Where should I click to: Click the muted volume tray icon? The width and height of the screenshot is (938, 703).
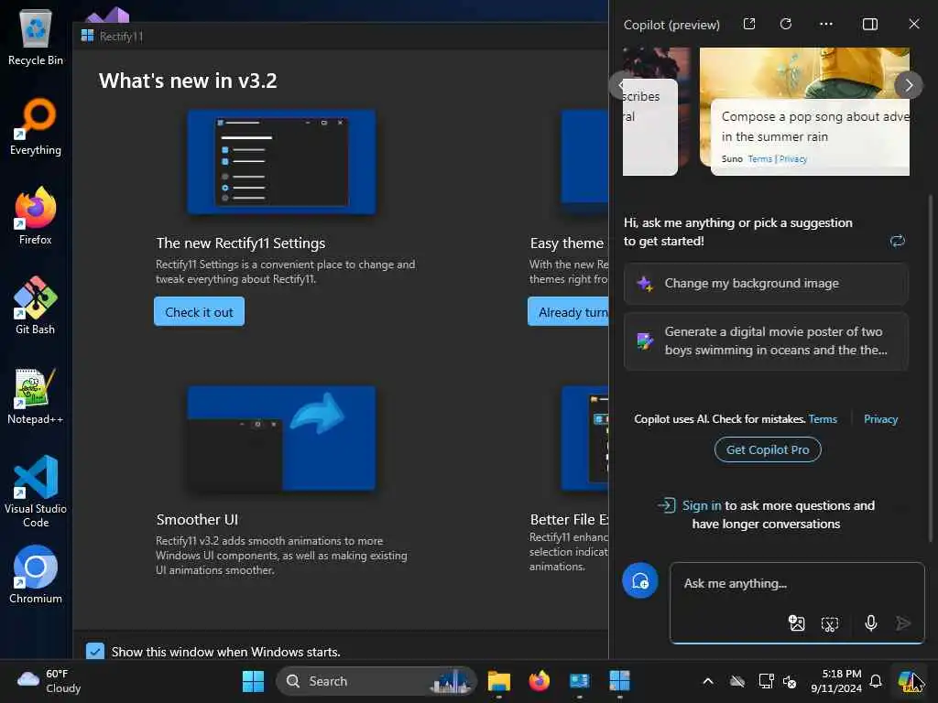(790, 681)
